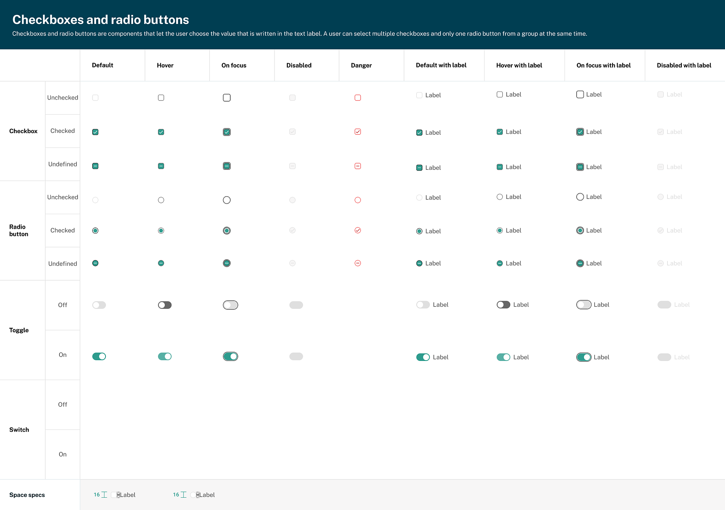Click the hover checked radio button
725x510 pixels.
click(161, 231)
